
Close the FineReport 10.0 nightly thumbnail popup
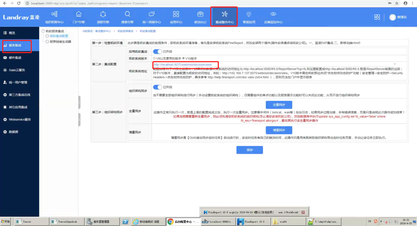click(x=303, y=212)
